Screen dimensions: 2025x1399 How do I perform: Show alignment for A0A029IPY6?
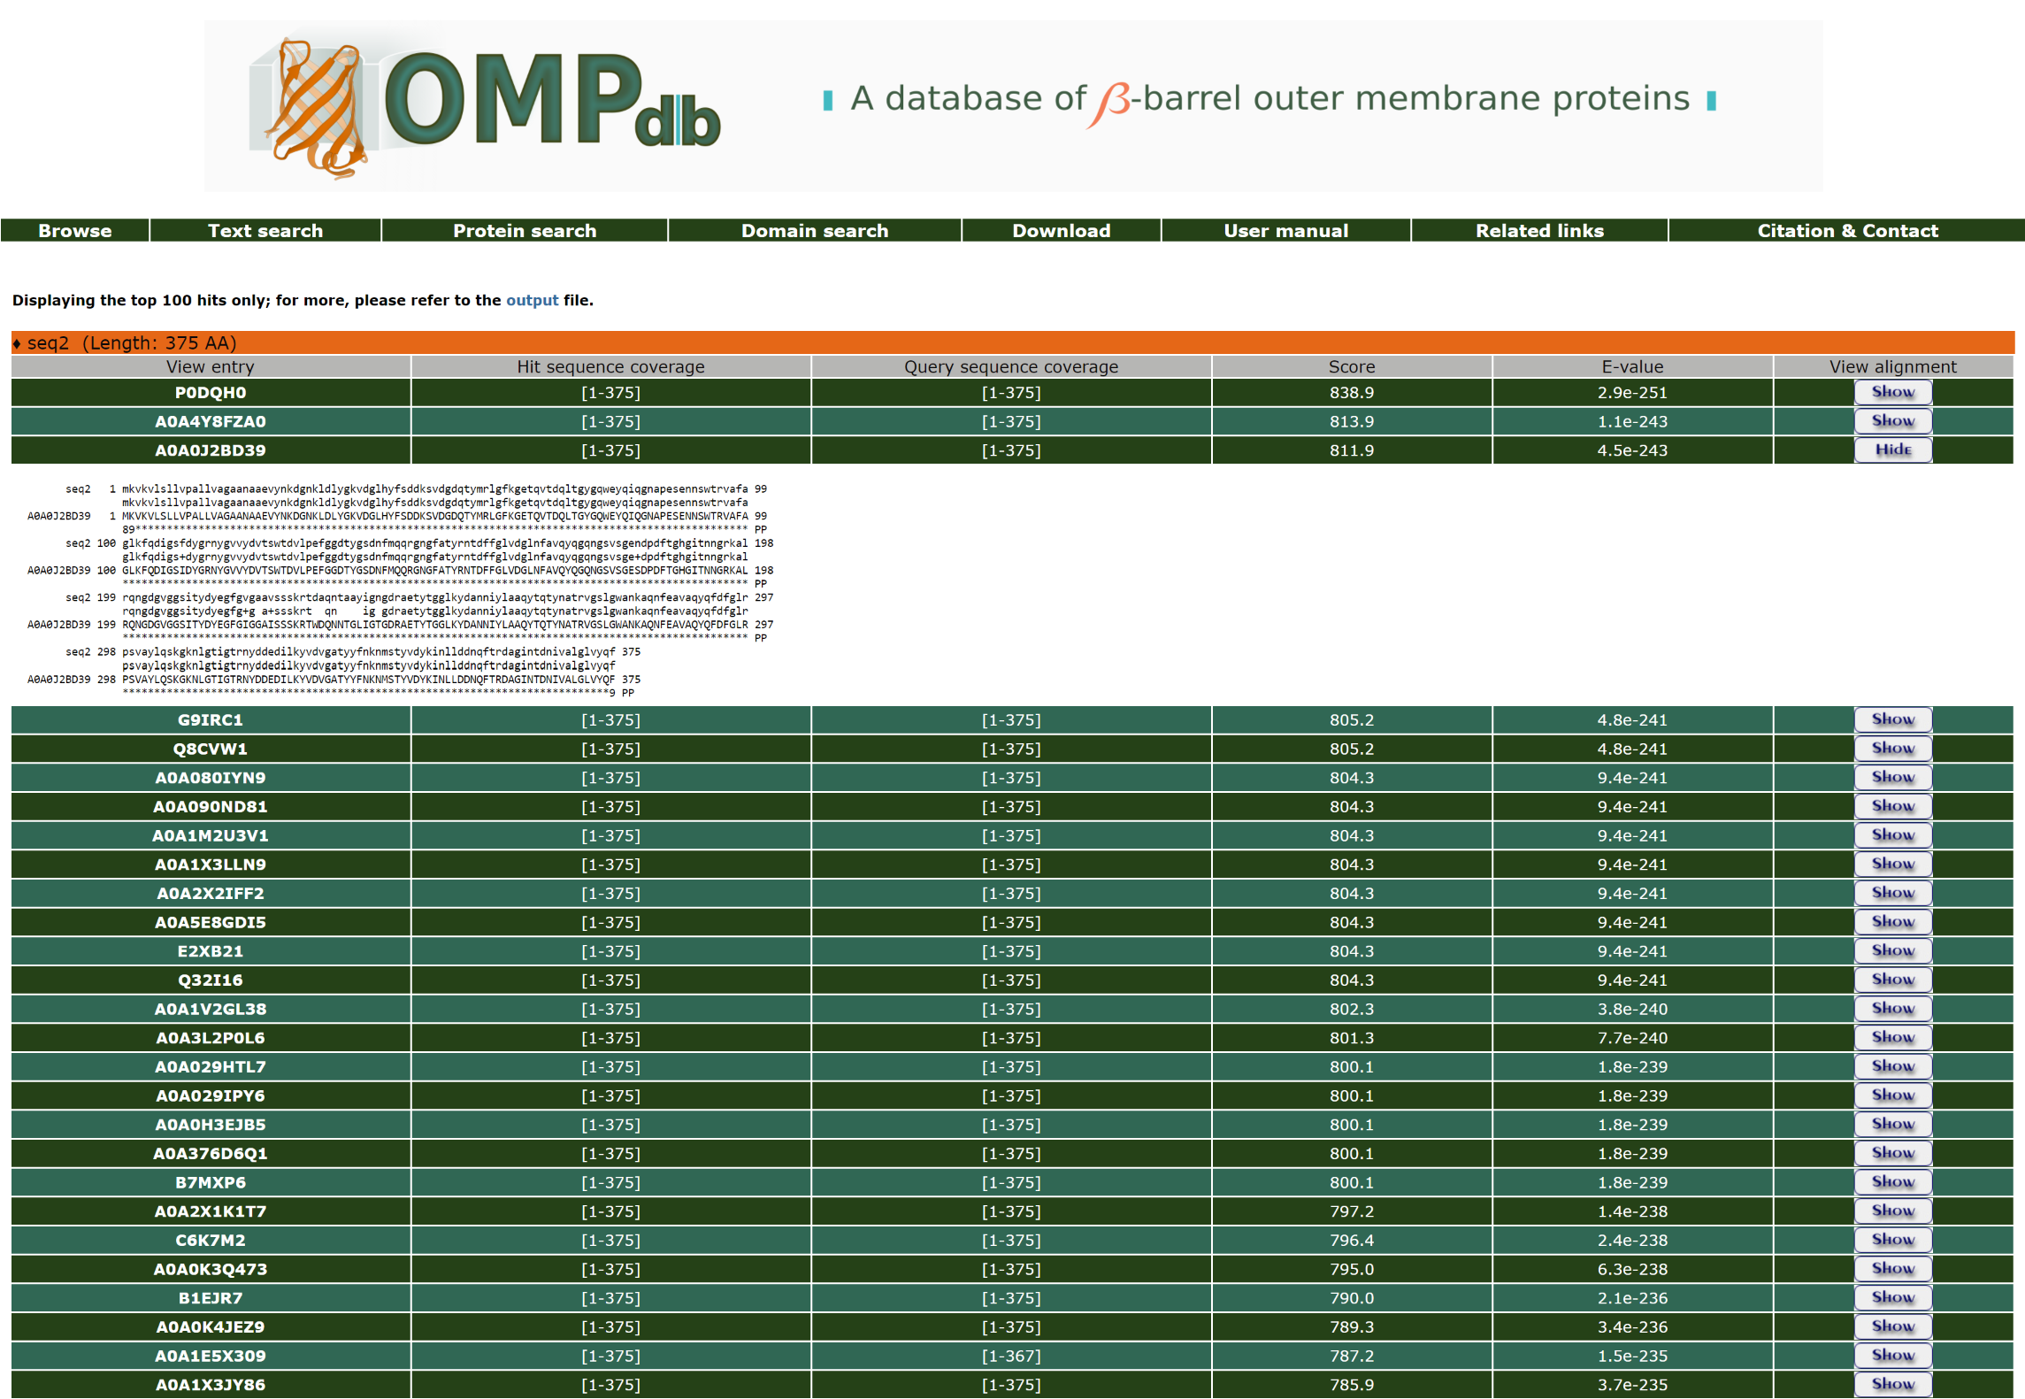click(x=1893, y=1095)
